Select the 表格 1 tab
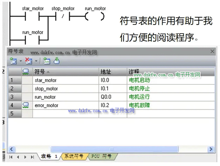 click(49, 156)
